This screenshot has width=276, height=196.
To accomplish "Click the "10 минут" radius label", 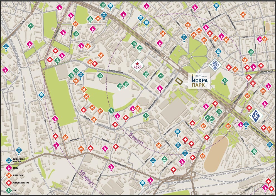I will pos(87,178).
